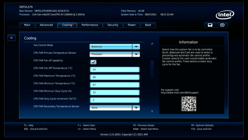Click the http://www.intel.com/NUCsupport link
The image size is (248, 140).
click(x=180, y=93)
